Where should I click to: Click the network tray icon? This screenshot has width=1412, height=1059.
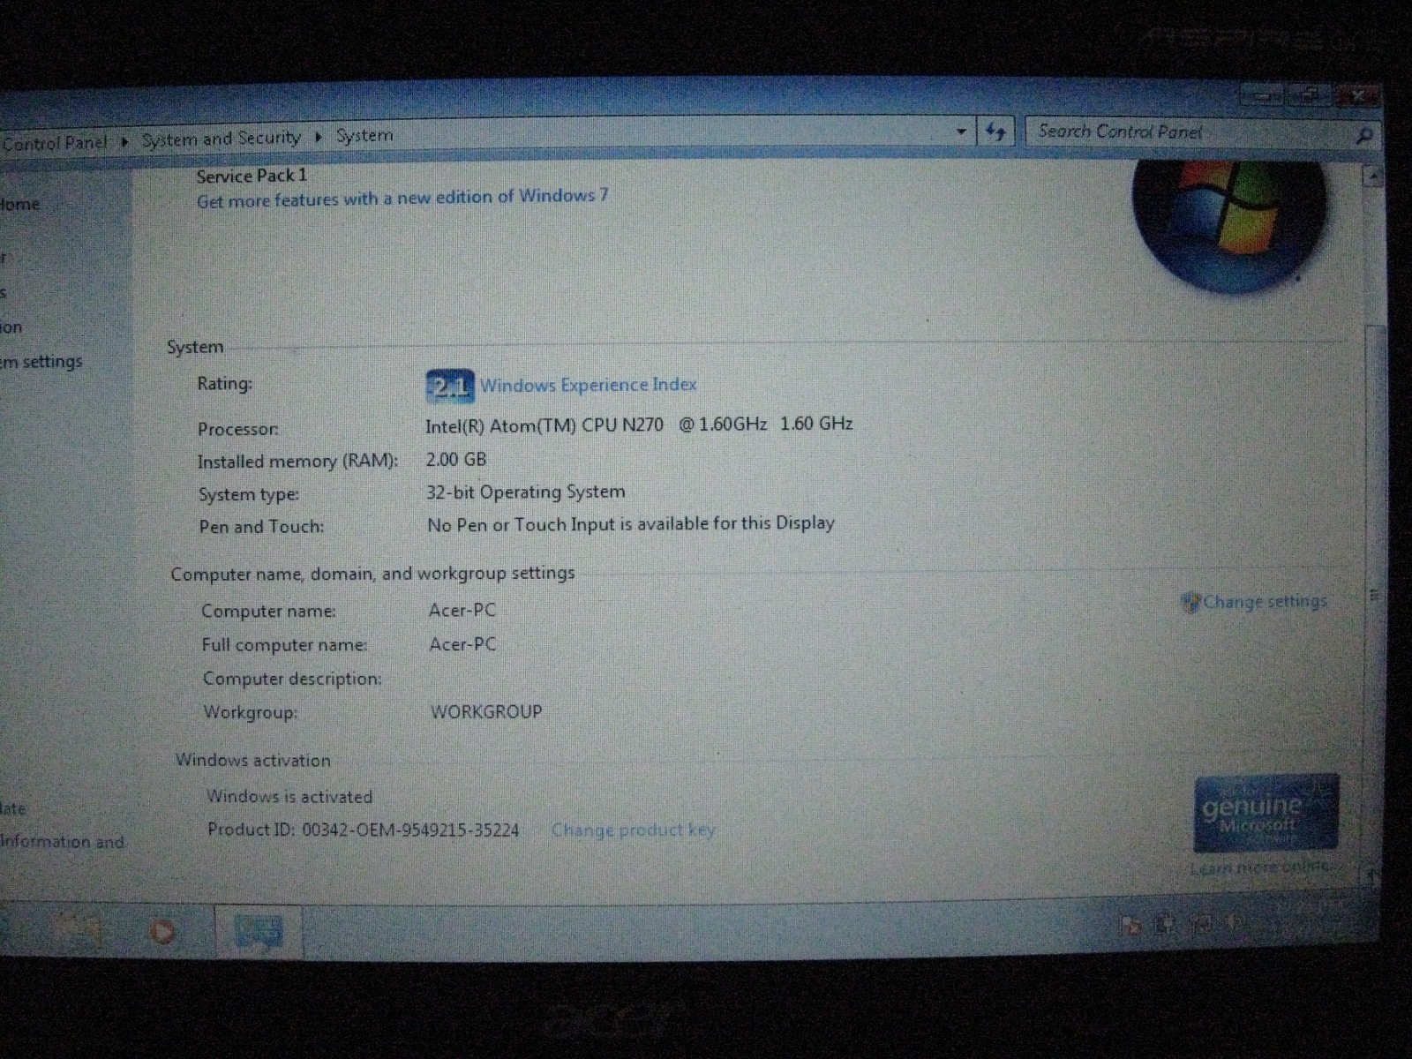click(x=1201, y=924)
